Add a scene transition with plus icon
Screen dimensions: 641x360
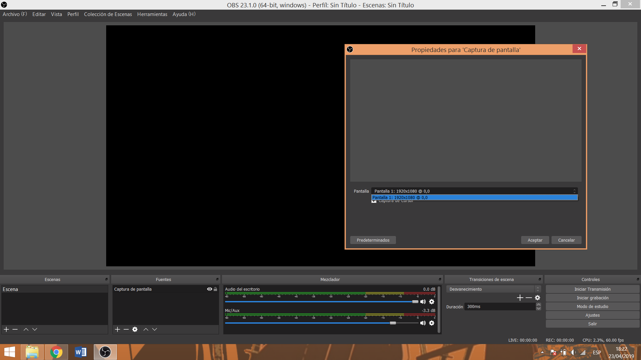click(520, 298)
